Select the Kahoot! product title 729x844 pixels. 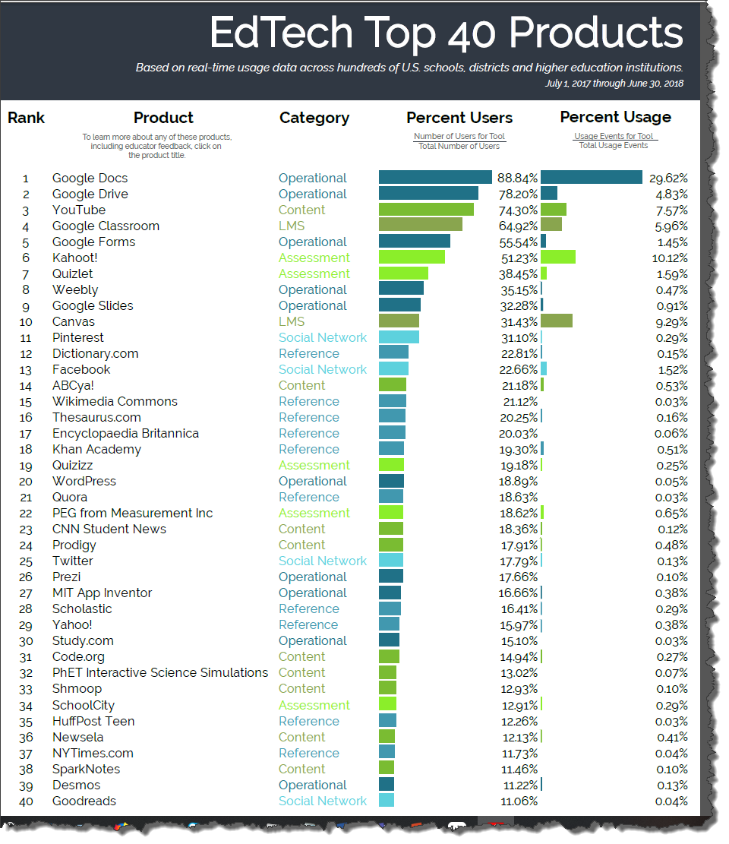tap(74, 258)
